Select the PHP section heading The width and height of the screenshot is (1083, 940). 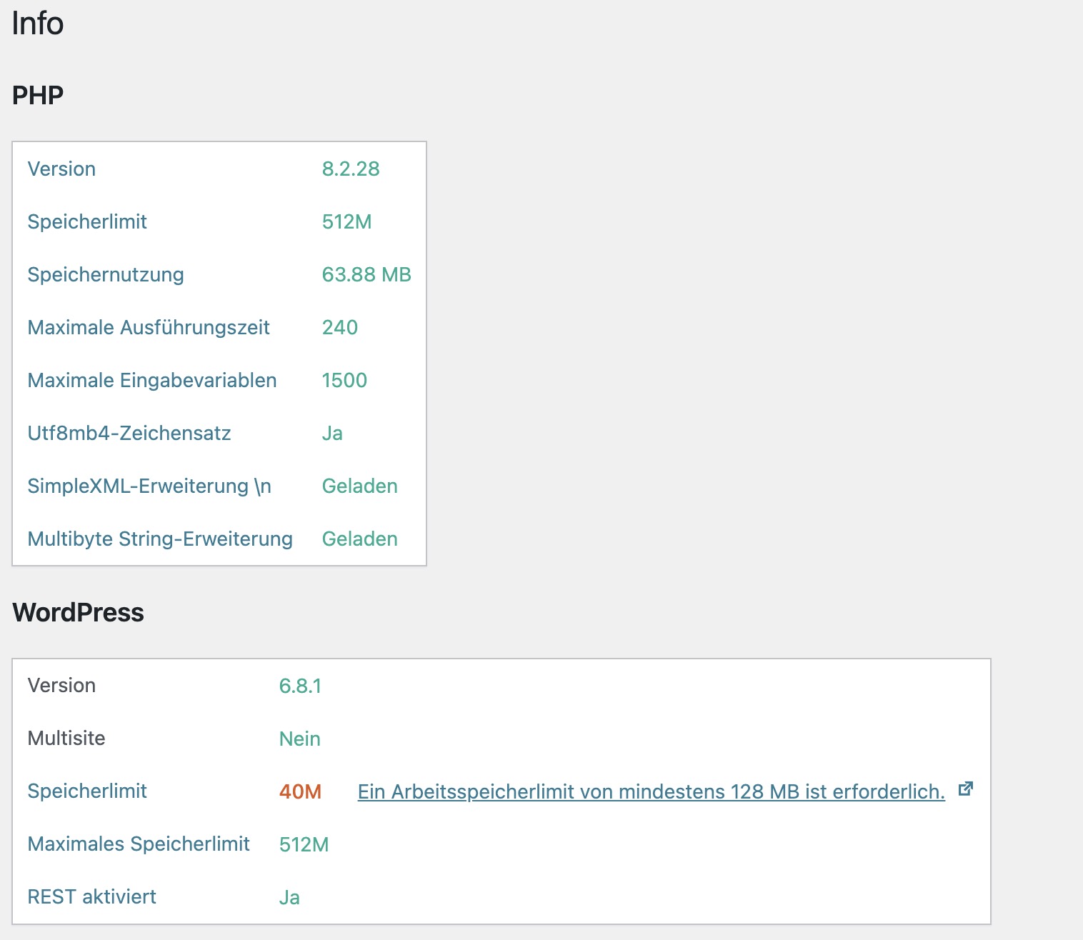point(38,95)
